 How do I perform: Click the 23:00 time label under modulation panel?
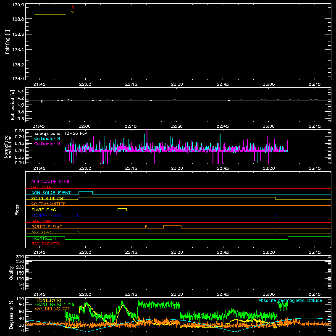tap(269, 168)
